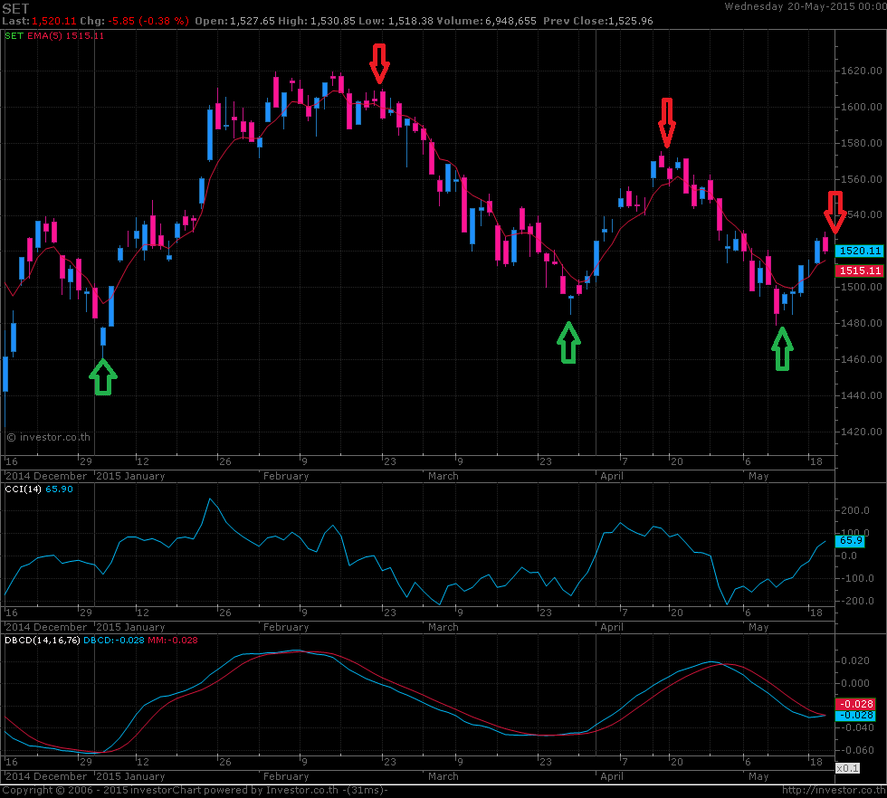Click the Wednesday 20-May-2015 date stamp
The width and height of the screenshot is (887, 798).
[x=805, y=7]
